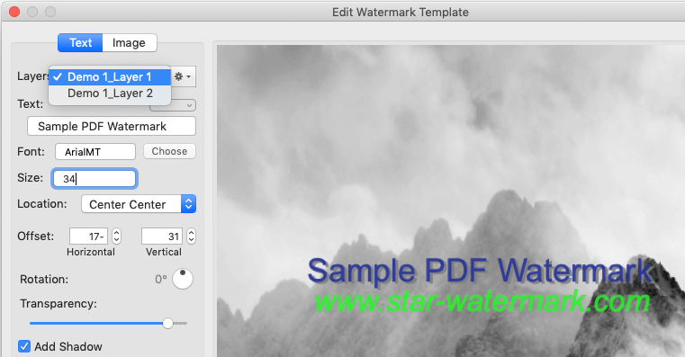Switch to the Image tab
Screen dimensions: 685x357
129,43
